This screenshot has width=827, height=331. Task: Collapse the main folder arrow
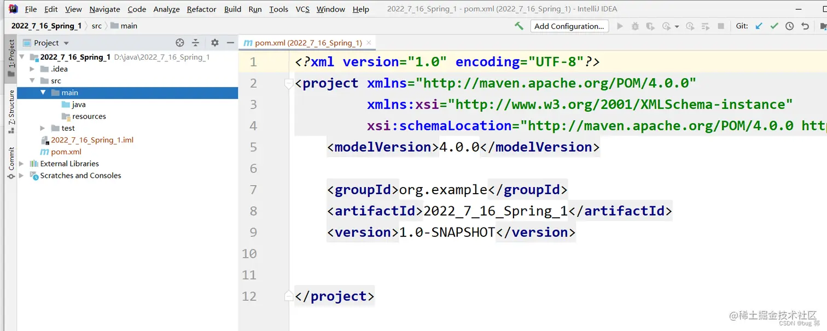pyautogui.click(x=43, y=92)
